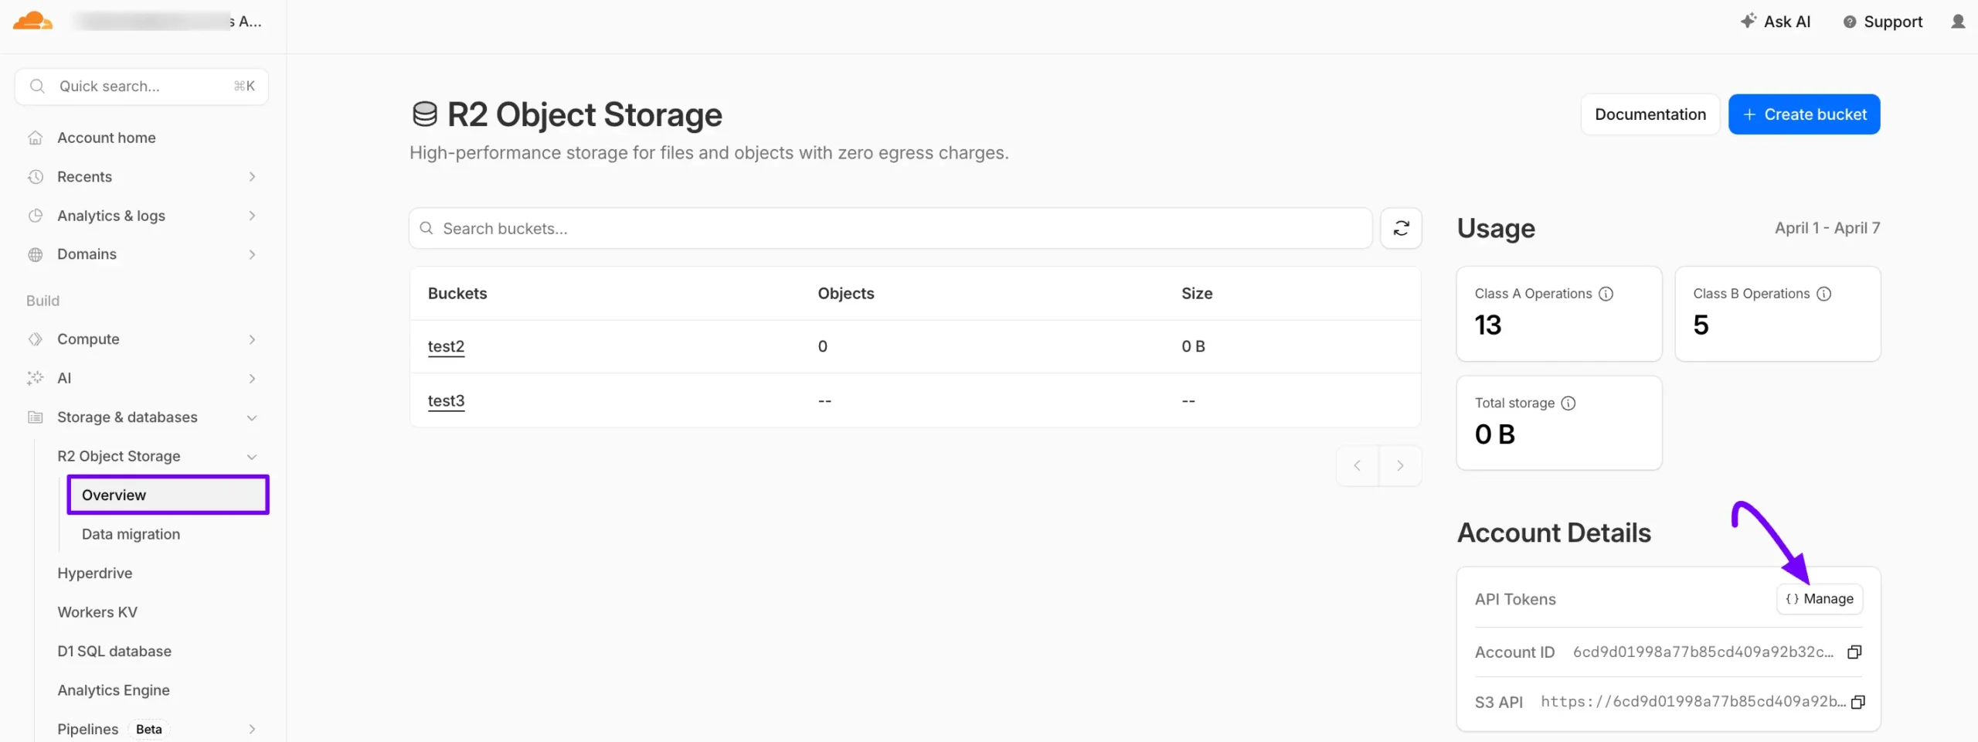The image size is (1978, 742).
Task: Click the Create bucket button
Action: tap(1803, 114)
